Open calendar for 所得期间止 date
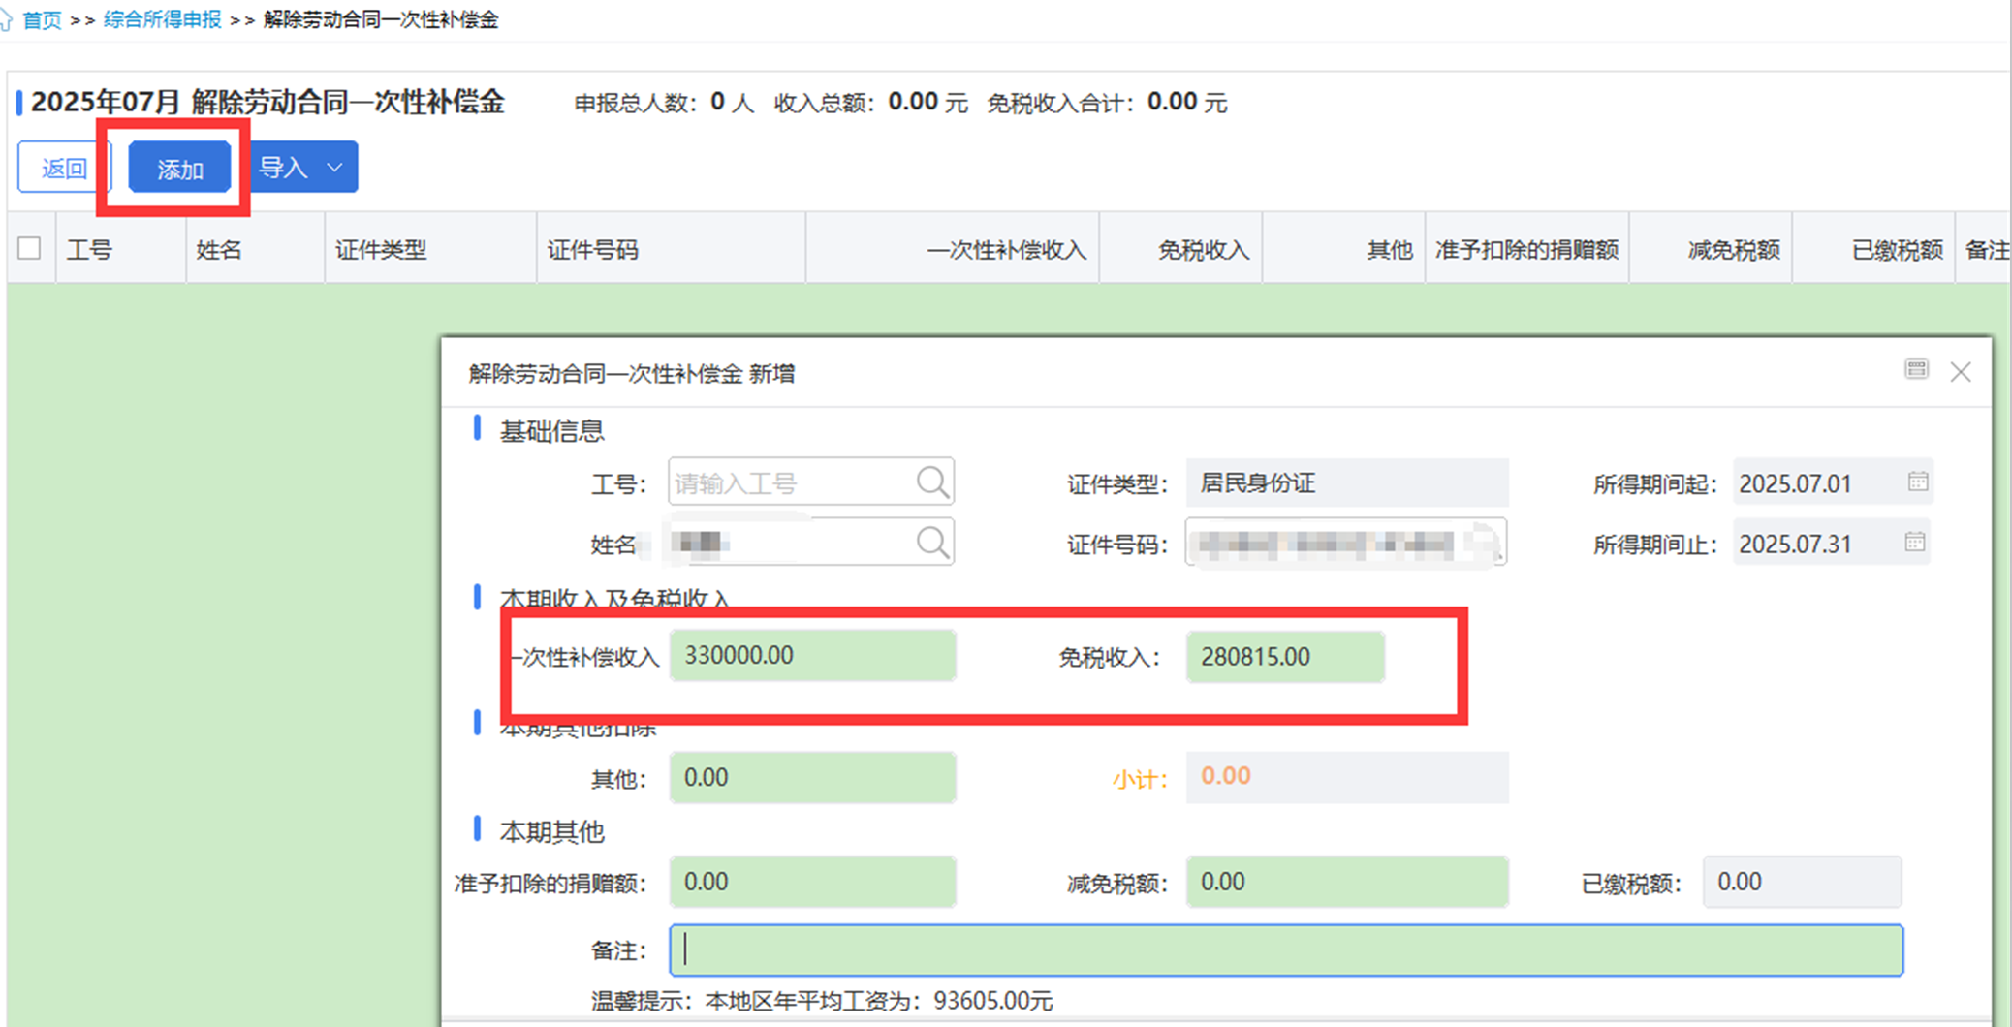The image size is (2012, 1027). [1914, 543]
